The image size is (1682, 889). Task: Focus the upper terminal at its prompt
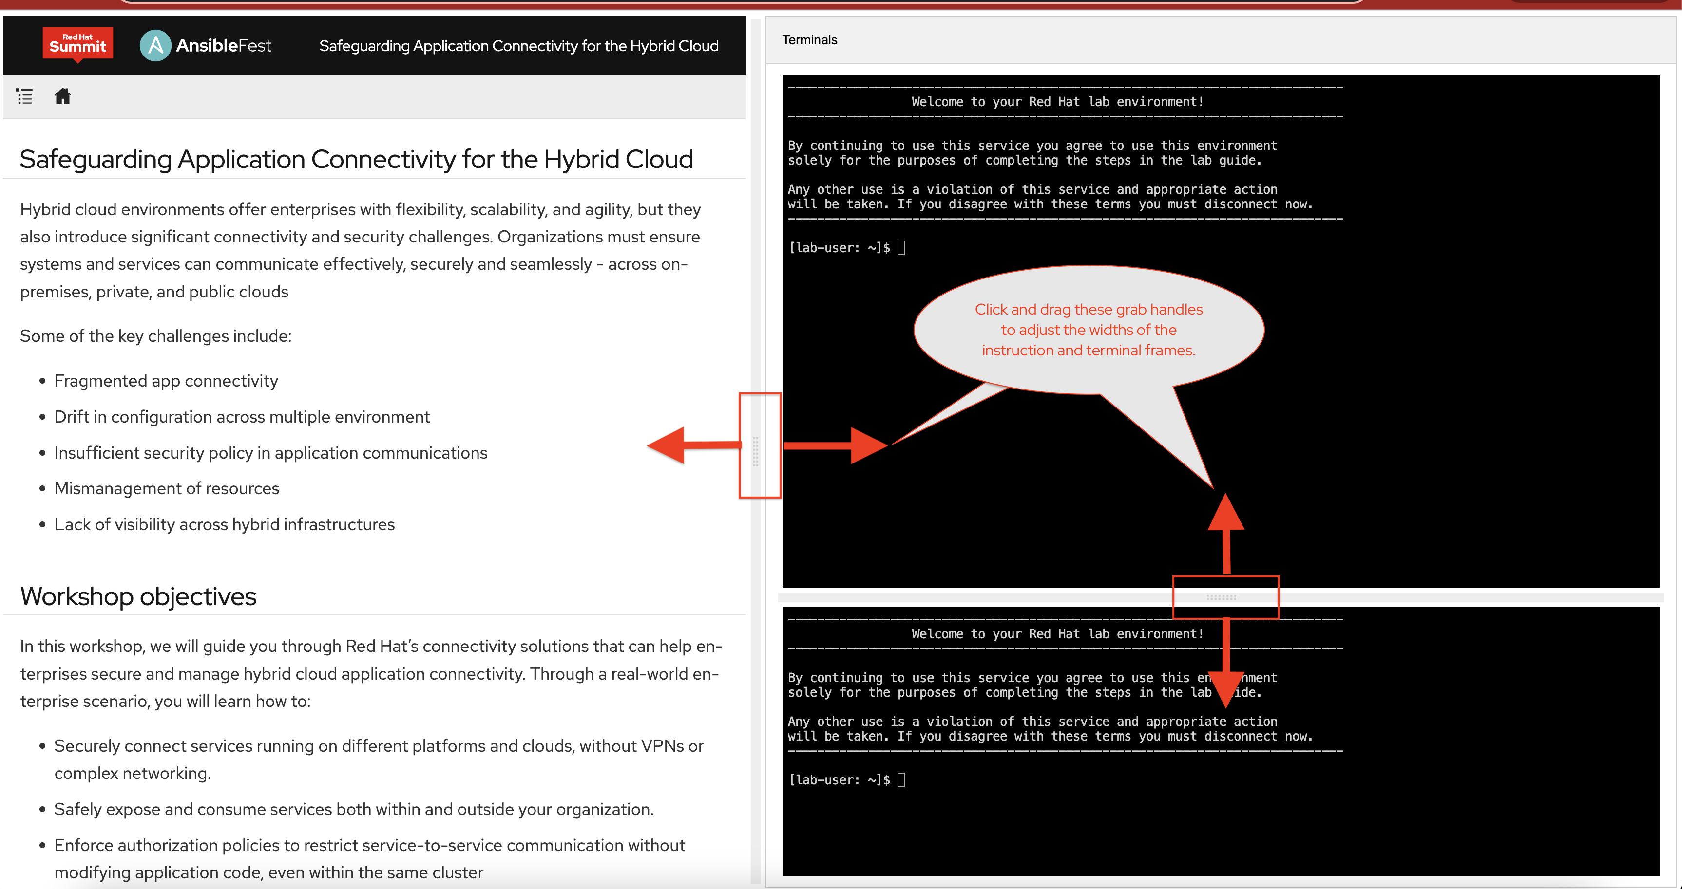pos(901,248)
